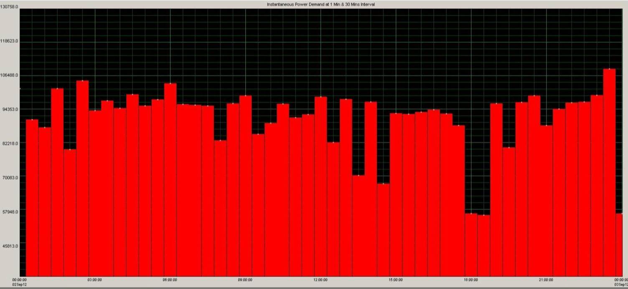The width and height of the screenshot is (628, 289).
Task: Select the 70083.0 y-axis label
Action: [10, 177]
